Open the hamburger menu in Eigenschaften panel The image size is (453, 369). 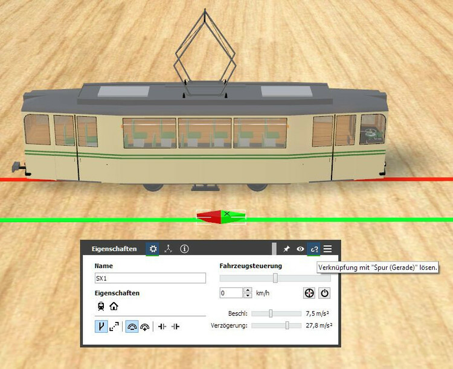[327, 249]
